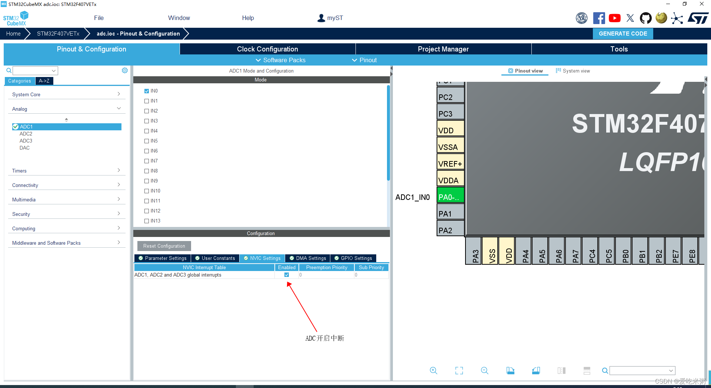Click the peripheral search magnifier icon
Screen dimensions: 711x388
click(9, 70)
